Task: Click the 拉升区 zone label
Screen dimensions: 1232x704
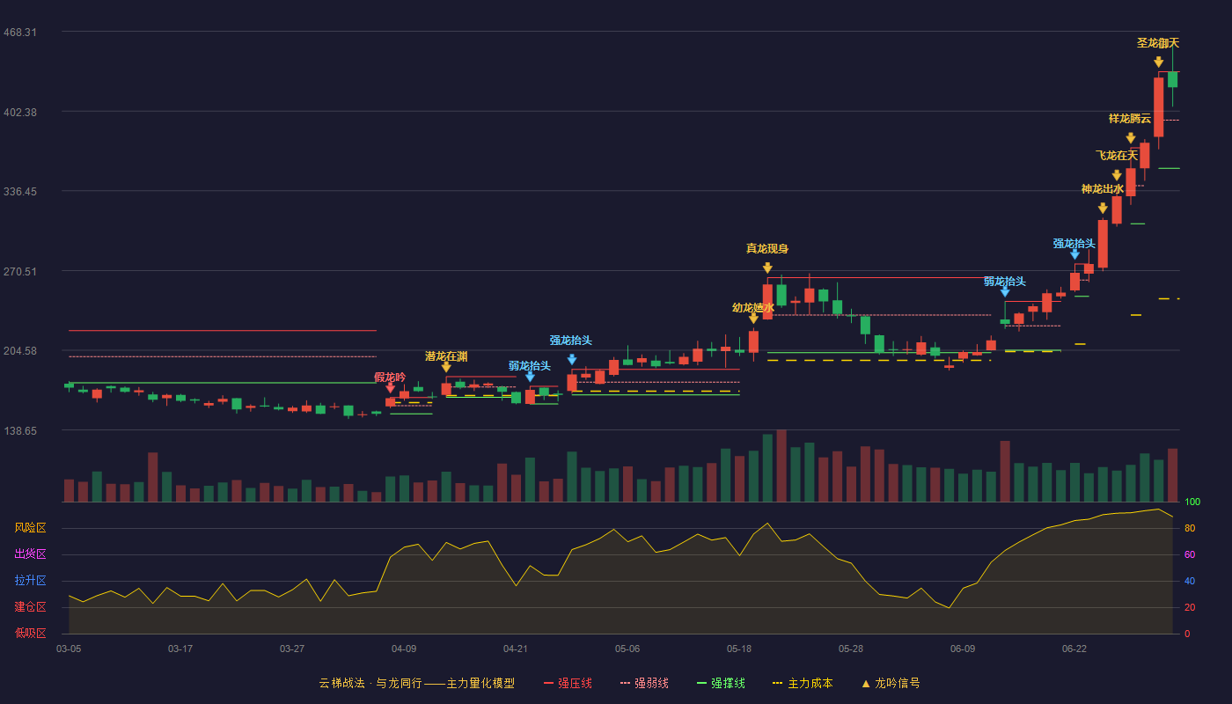Action: (31, 581)
